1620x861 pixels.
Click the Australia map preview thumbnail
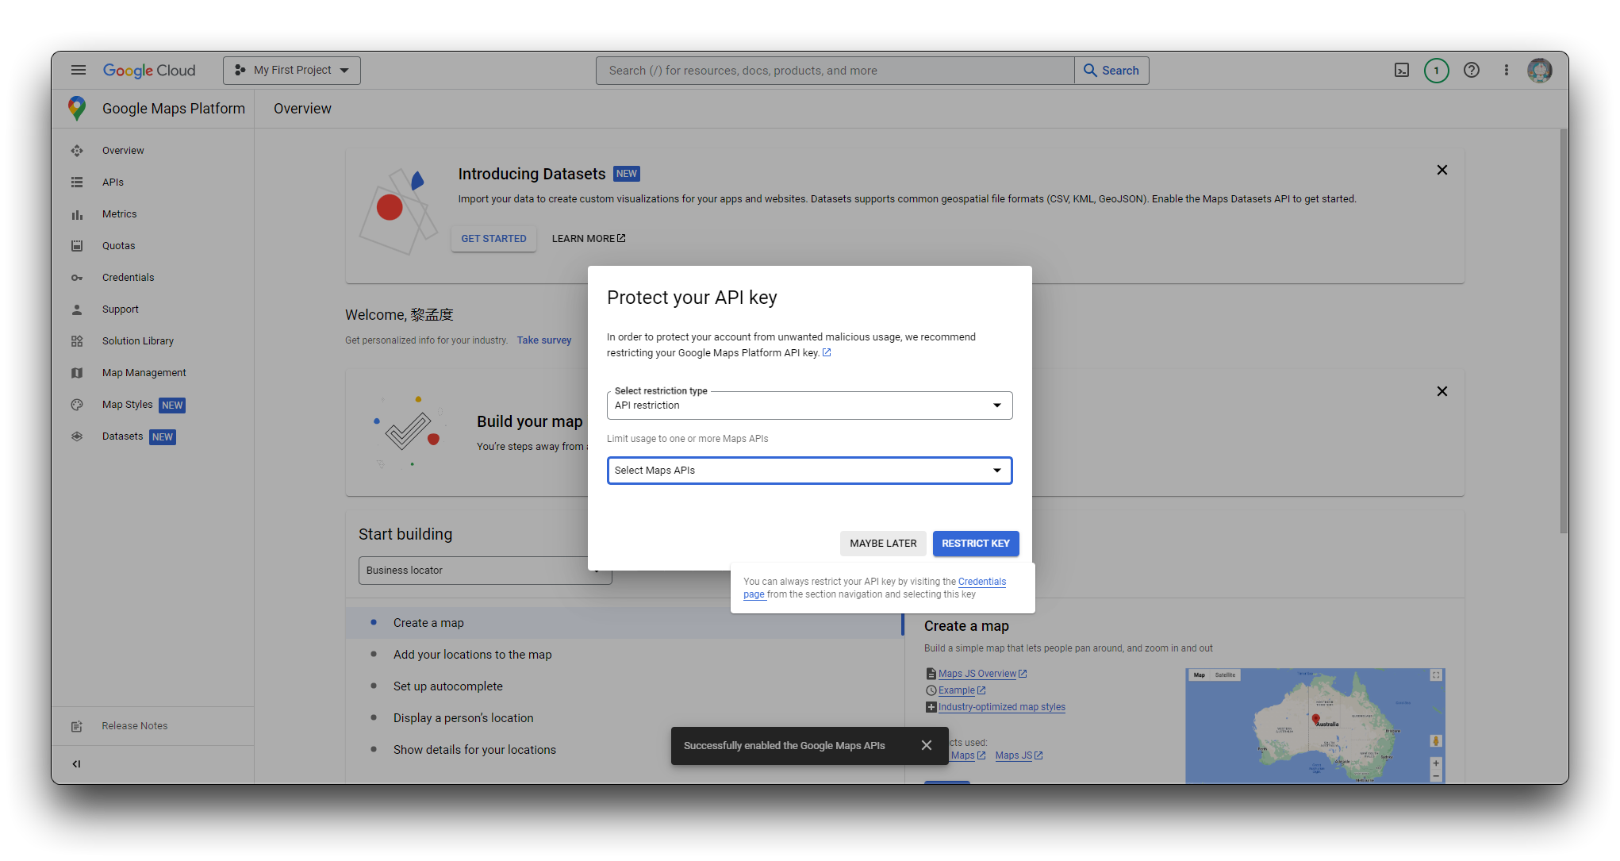(x=1315, y=726)
